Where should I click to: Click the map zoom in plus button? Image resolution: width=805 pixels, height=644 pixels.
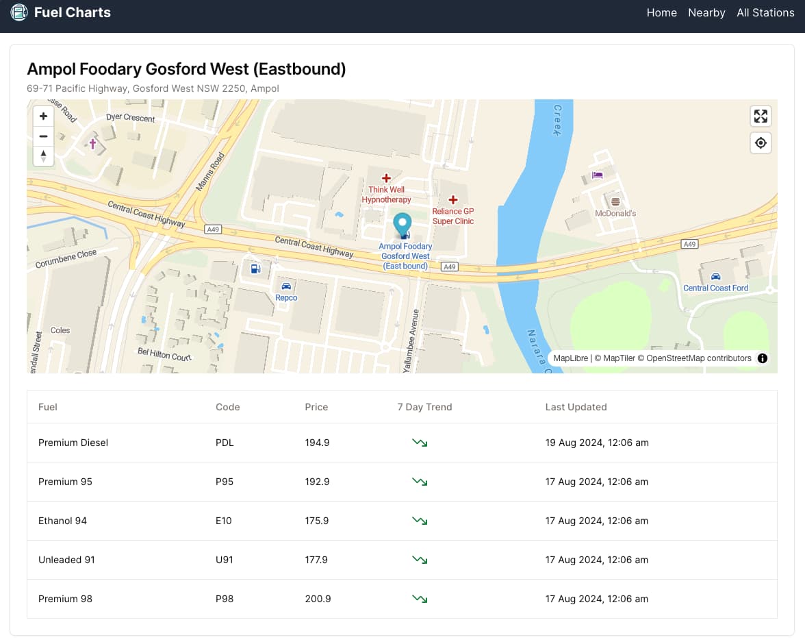[x=43, y=116]
